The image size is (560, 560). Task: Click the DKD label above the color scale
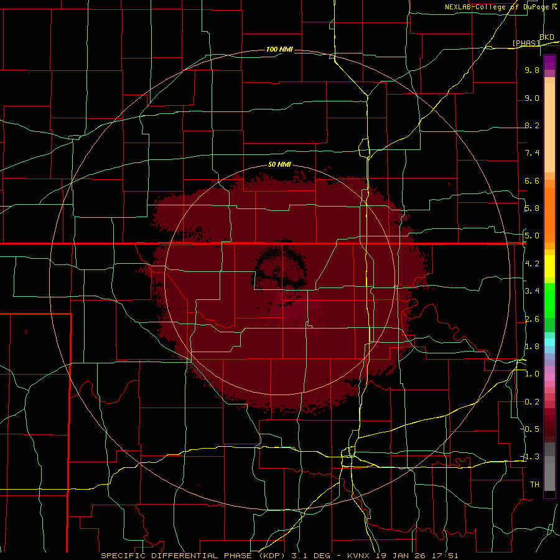(546, 37)
